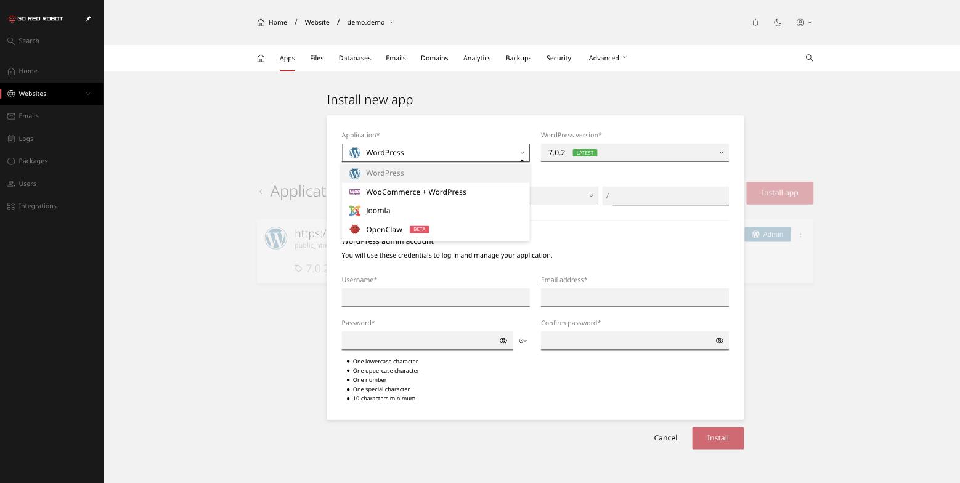This screenshot has width=960, height=483.
Task: Toggle the sidebar pin icon
Action: (88, 18)
